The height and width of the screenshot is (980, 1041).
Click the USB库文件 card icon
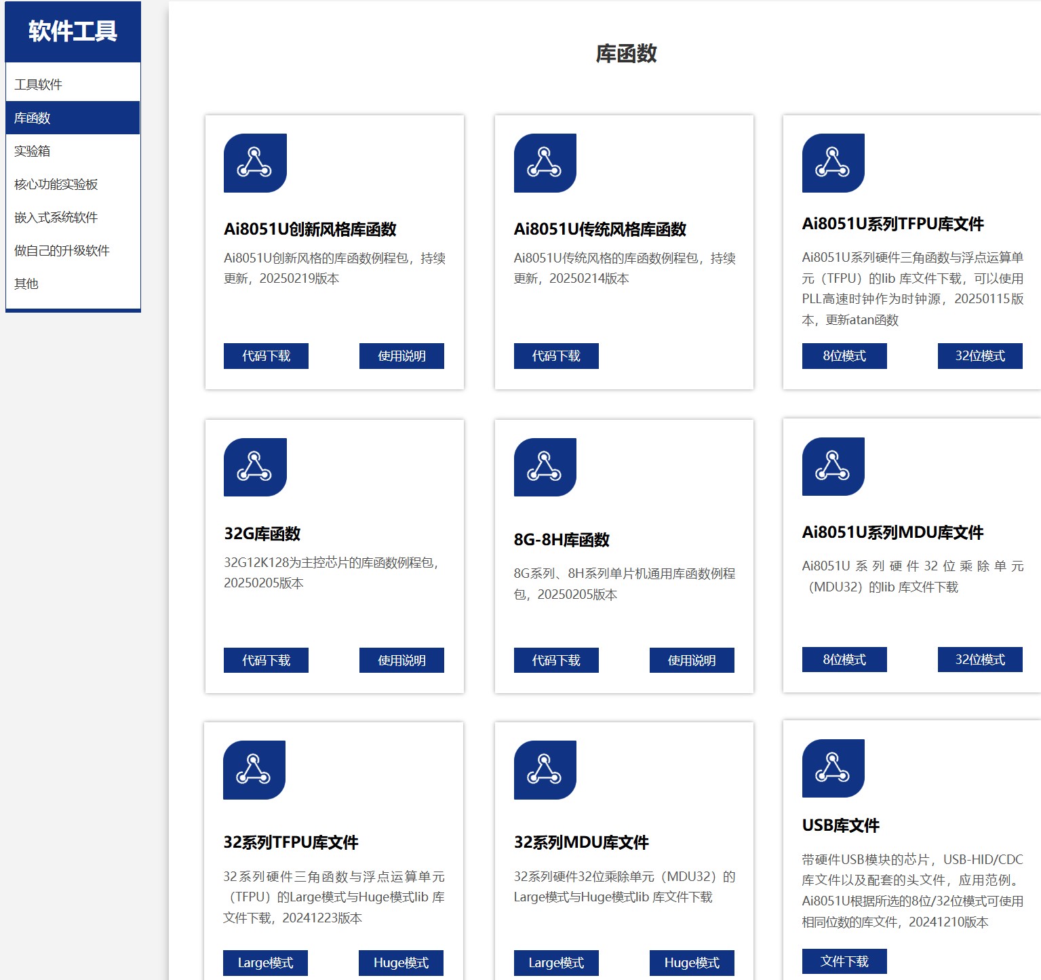[833, 768]
